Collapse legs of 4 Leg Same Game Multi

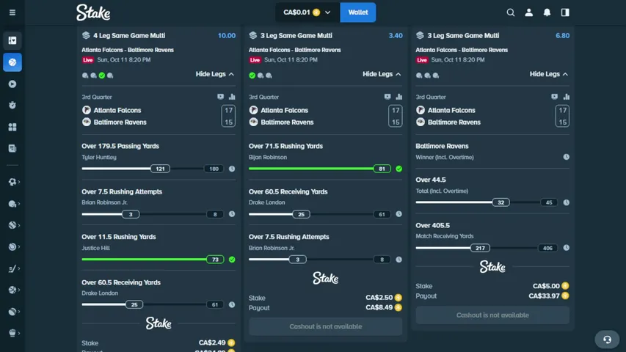[x=215, y=74]
